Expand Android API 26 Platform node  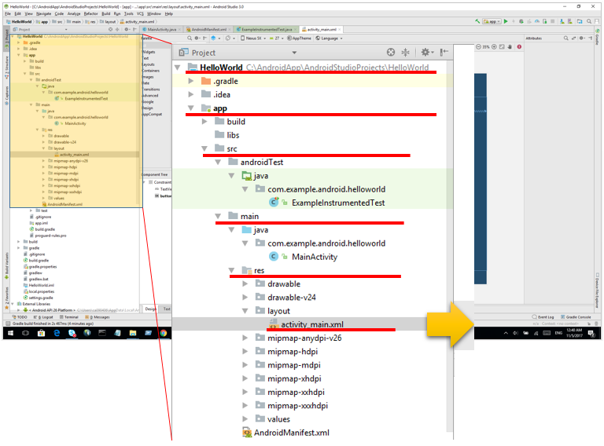(19, 310)
